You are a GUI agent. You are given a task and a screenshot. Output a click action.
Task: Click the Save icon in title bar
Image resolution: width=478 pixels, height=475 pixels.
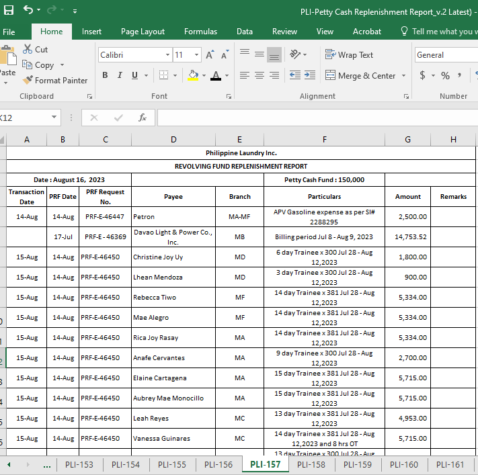[9, 11]
